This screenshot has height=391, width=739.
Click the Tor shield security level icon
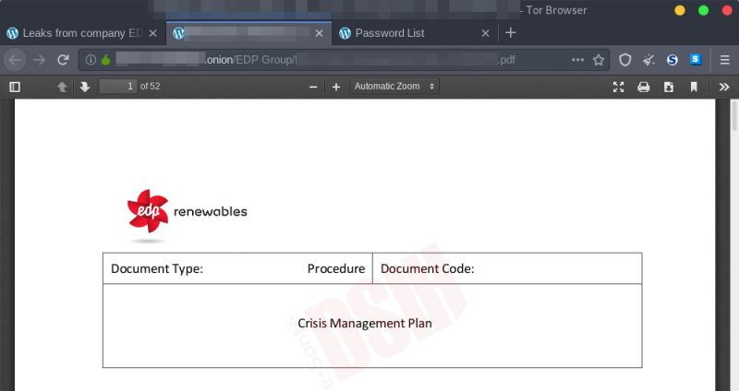tap(625, 60)
